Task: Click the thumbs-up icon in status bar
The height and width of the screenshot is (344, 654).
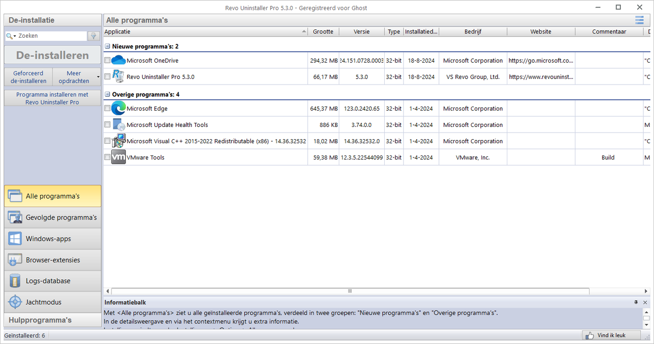Action: (x=590, y=335)
